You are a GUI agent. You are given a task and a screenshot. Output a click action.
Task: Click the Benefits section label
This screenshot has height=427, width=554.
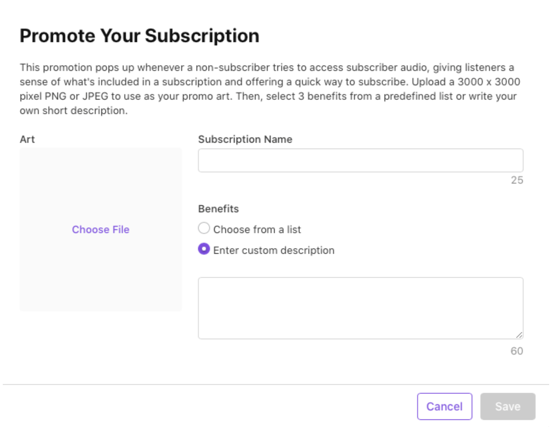(x=218, y=209)
